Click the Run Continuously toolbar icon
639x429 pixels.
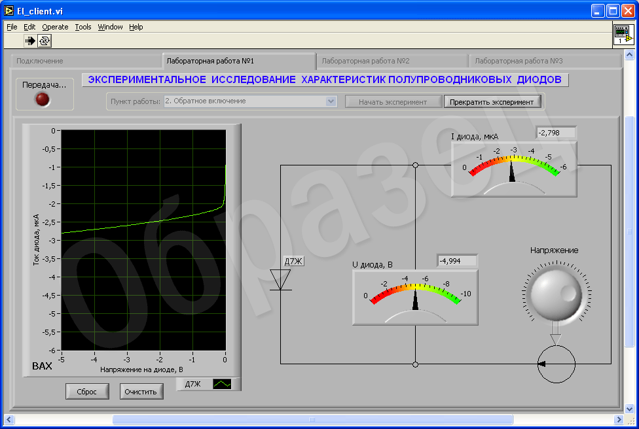(x=45, y=41)
